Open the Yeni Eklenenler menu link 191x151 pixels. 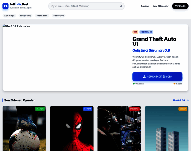161,6
